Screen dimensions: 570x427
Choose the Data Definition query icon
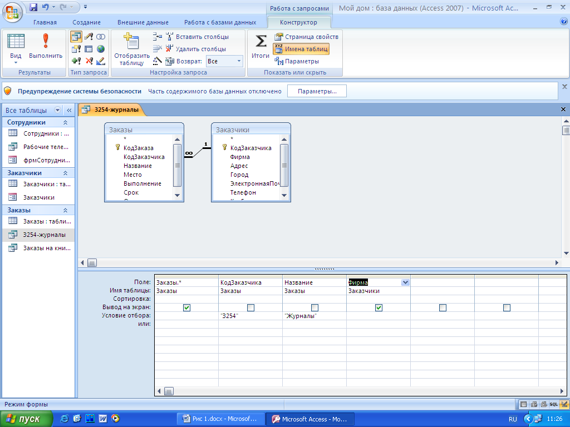(x=101, y=61)
